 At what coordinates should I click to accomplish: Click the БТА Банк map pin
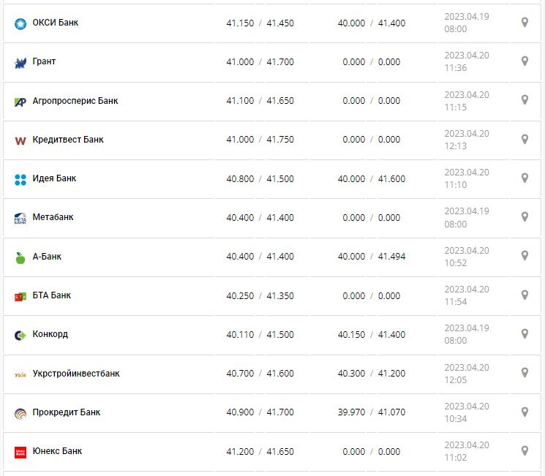[525, 295]
